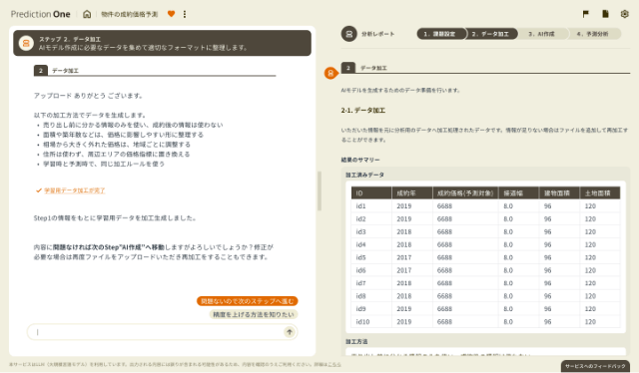Click the orange avatar marker beside report
The height and width of the screenshot is (373, 639).
click(x=330, y=73)
